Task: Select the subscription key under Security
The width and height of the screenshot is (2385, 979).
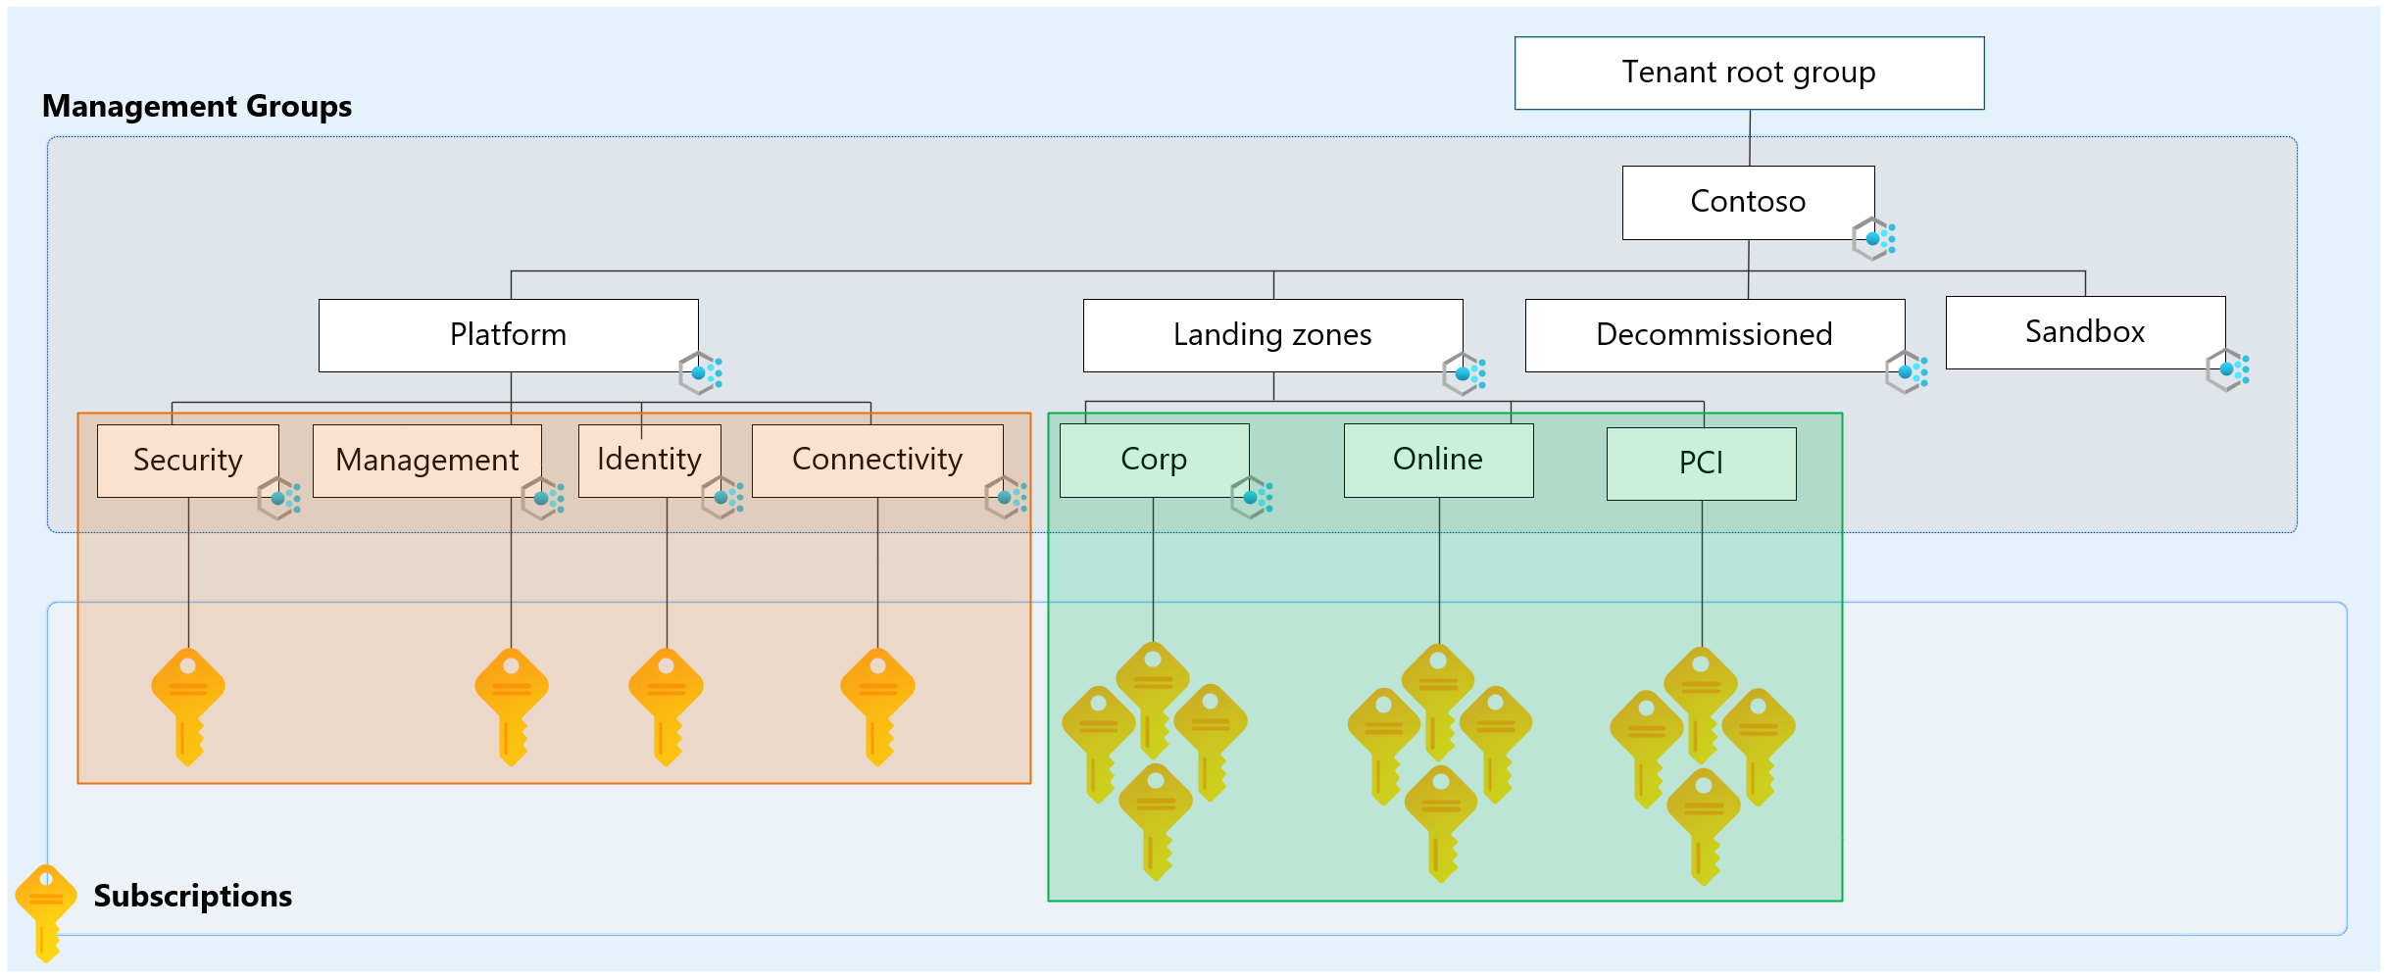Action: coord(188,706)
